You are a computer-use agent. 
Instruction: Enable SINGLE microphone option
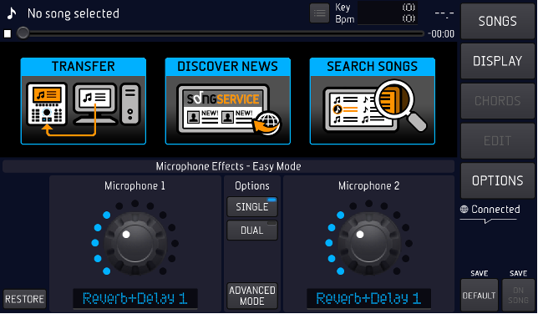(252, 206)
